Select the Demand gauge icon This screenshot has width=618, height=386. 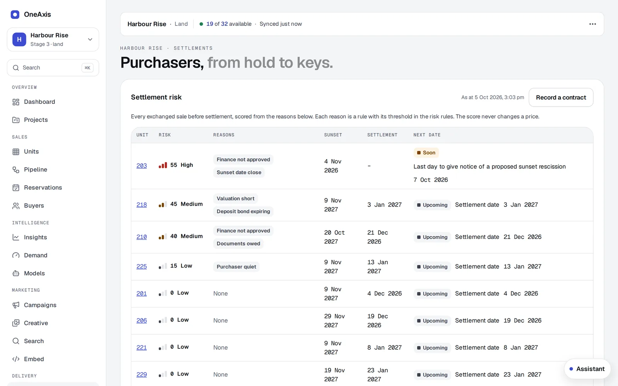tap(16, 256)
